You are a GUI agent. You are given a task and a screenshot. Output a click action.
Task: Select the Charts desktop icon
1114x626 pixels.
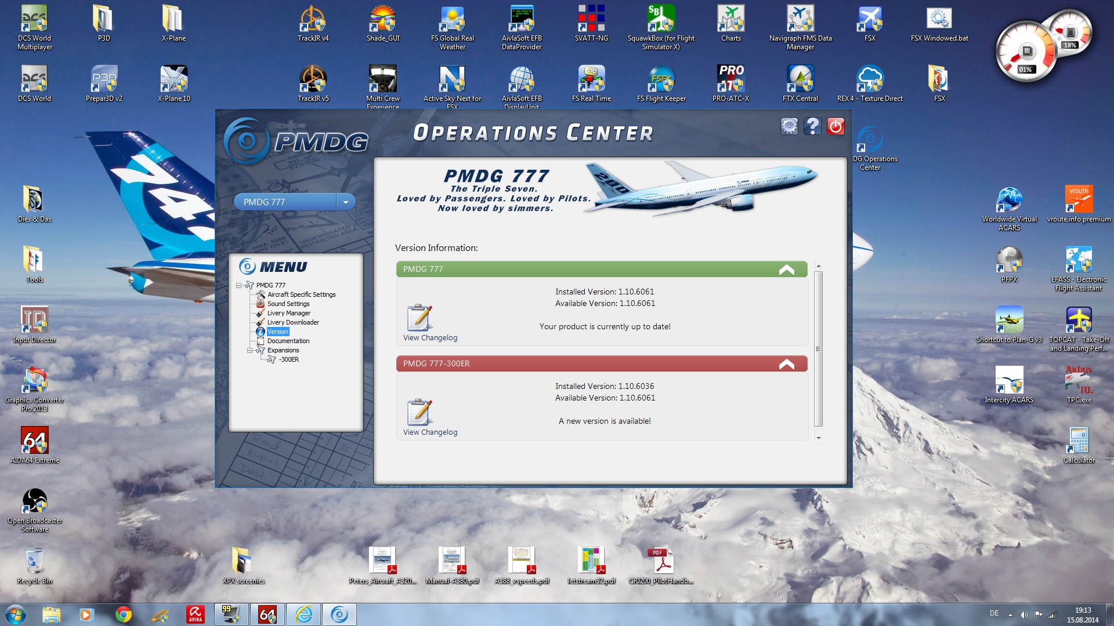coord(731,23)
